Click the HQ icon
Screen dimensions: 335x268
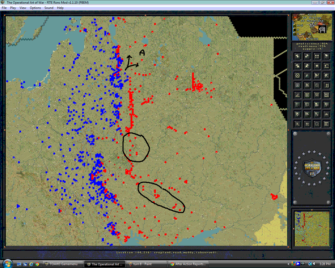[327, 95]
